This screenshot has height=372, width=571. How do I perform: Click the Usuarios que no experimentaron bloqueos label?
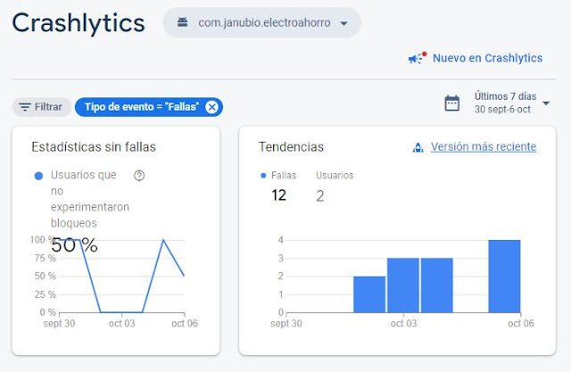pyautogui.click(x=90, y=199)
